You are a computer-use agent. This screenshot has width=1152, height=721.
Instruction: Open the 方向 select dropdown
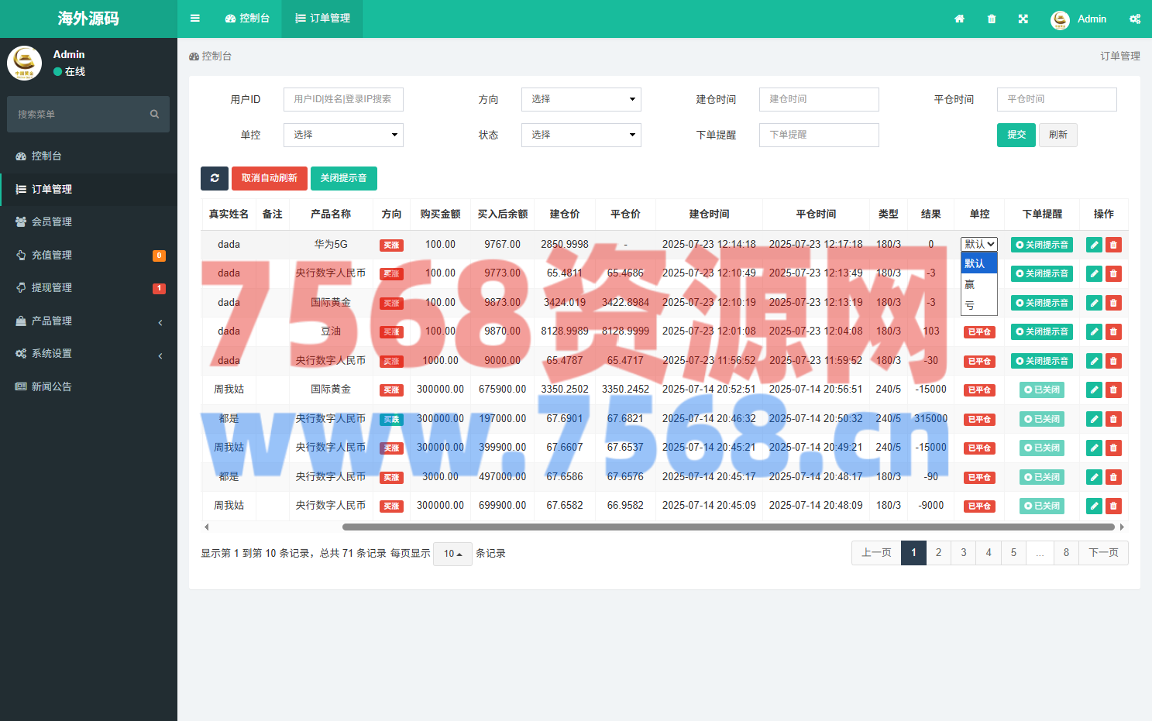(x=581, y=99)
